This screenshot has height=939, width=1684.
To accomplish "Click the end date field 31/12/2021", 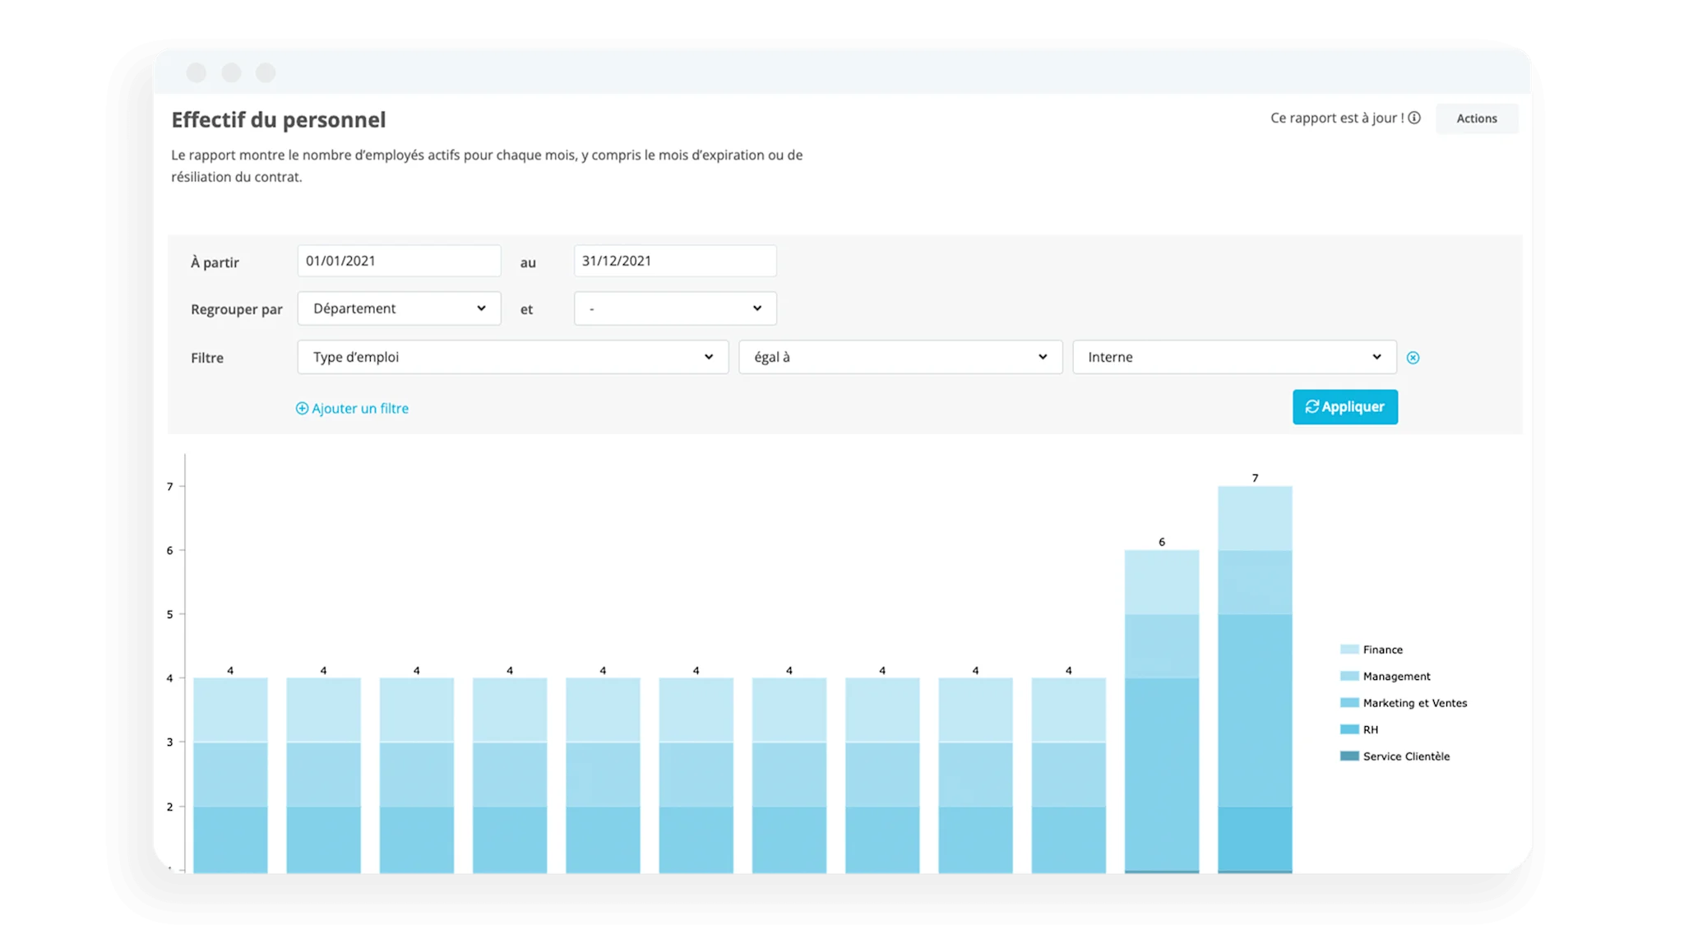I will click(674, 261).
